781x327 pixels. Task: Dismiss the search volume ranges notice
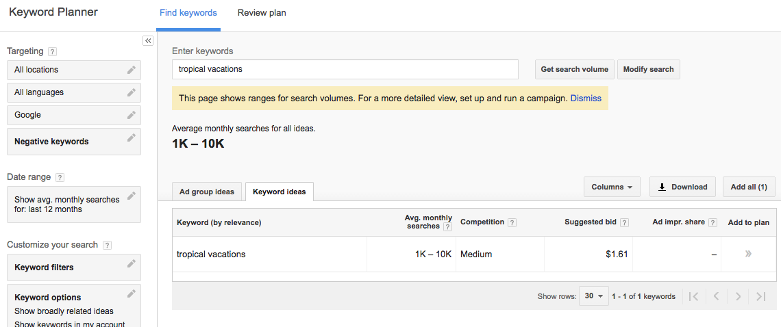586,98
